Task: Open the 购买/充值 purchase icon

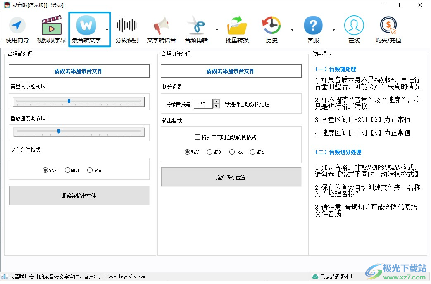Action: pyautogui.click(x=388, y=28)
